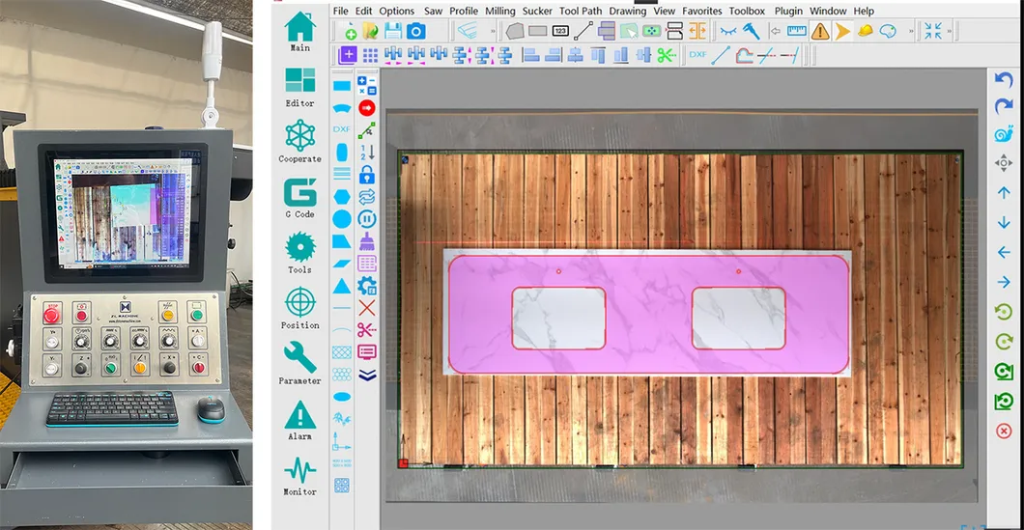Viewport: 1024px width, 530px height.
Task: Click the camera capture icon
Action: click(x=416, y=31)
